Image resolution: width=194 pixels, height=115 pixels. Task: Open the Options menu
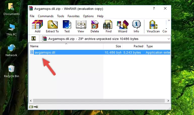[x=88, y=16]
